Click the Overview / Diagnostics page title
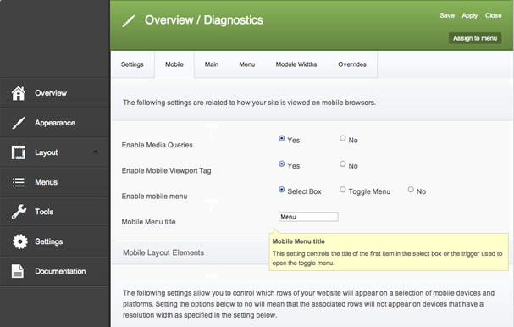The image size is (514, 327). tap(204, 20)
